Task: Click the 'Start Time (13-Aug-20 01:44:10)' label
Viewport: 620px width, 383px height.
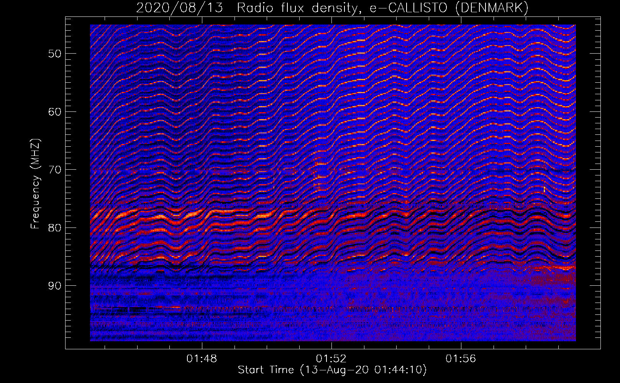Action: (332, 370)
